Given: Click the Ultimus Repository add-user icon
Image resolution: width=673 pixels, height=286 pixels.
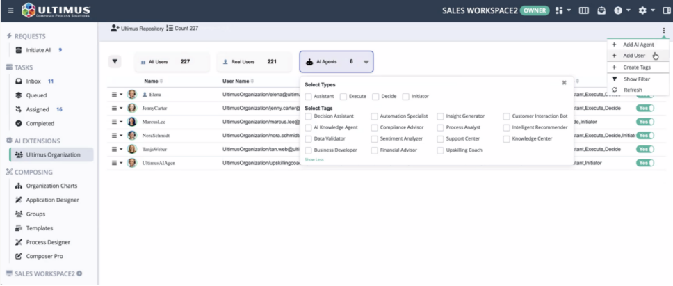Looking at the screenshot, I should click(115, 28).
